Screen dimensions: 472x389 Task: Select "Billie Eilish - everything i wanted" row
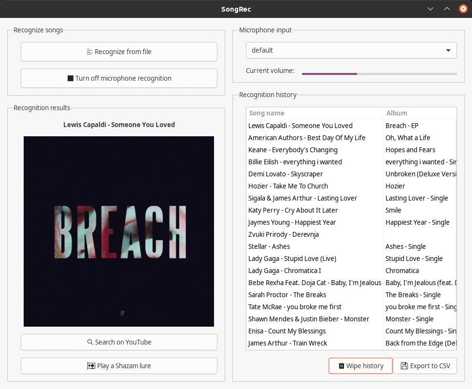[x=351, y=162]
